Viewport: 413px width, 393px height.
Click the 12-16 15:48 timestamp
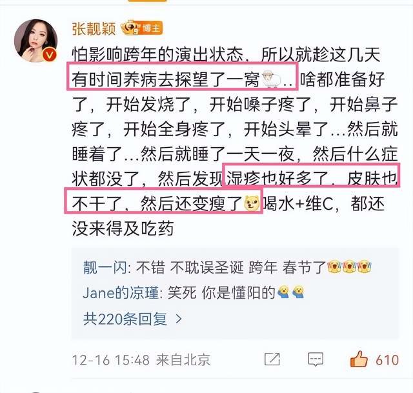[111, 360]
